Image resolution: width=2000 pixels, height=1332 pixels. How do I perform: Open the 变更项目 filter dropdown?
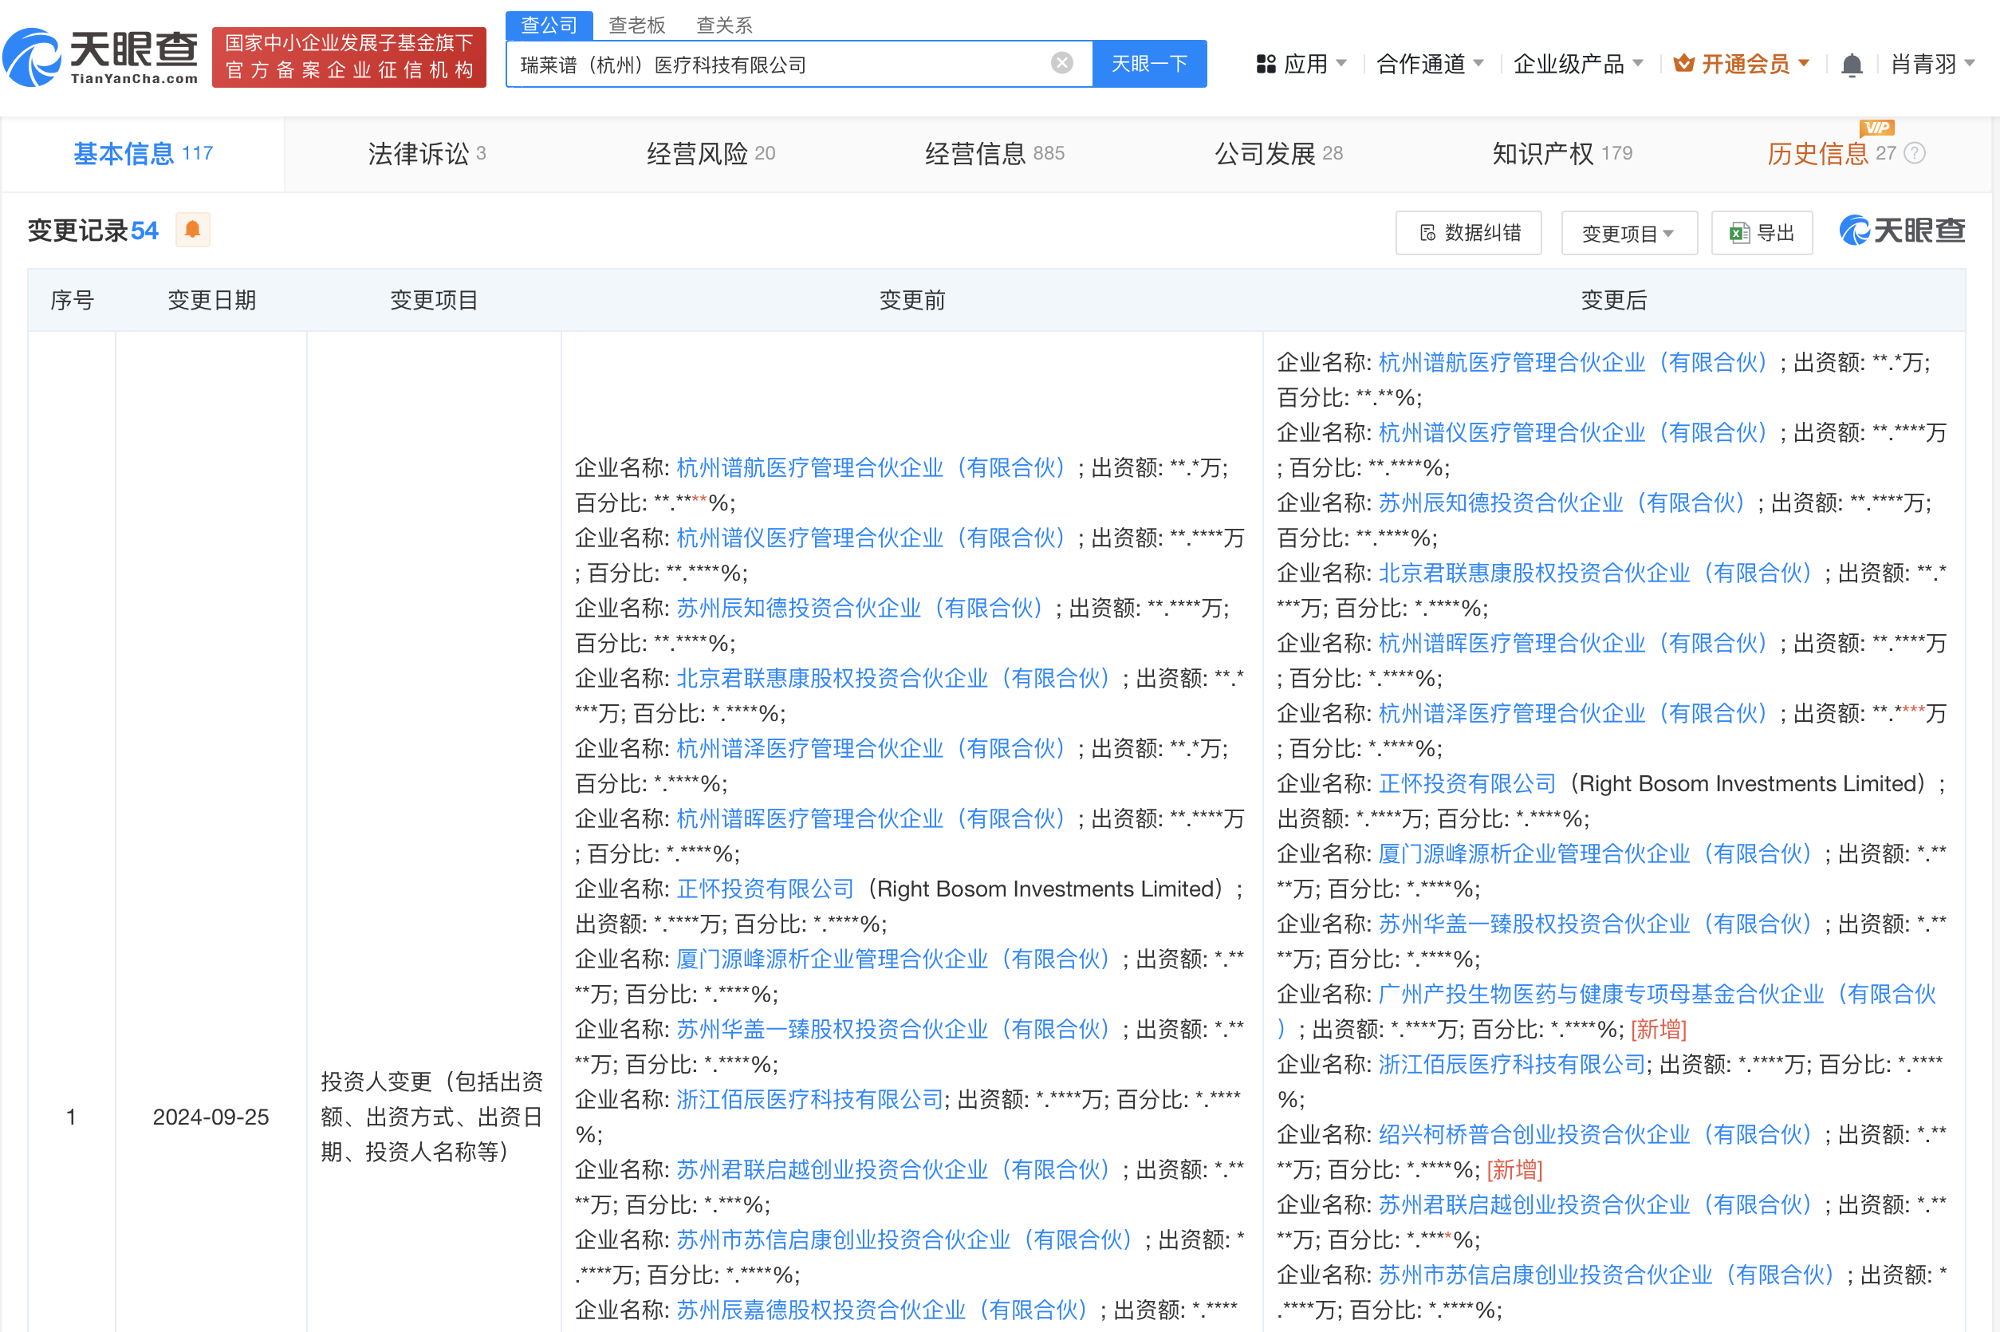(x=1629, y=233)
